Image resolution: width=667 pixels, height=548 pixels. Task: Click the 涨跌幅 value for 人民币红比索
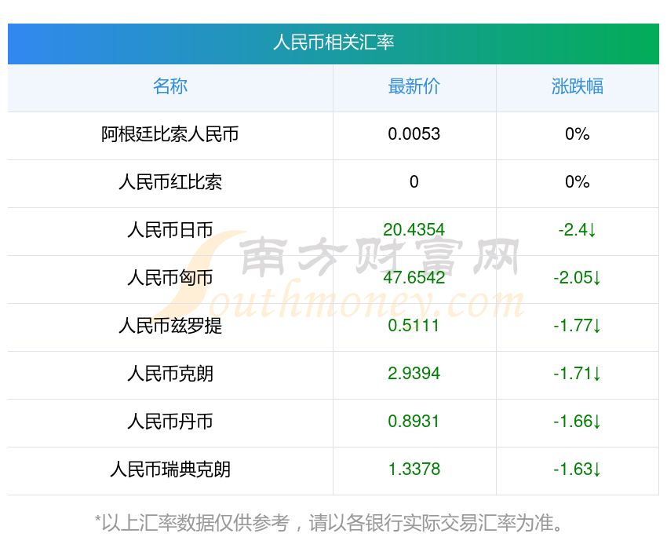[x=578, y=182]
